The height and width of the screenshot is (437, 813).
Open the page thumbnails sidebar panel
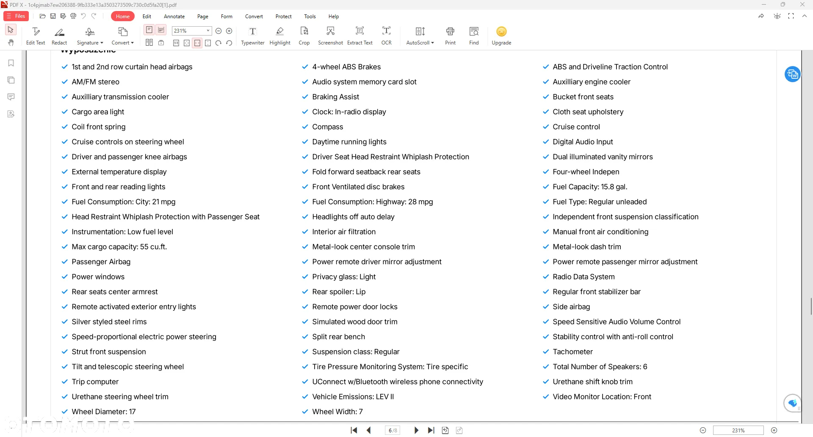(x=11, y=80)
